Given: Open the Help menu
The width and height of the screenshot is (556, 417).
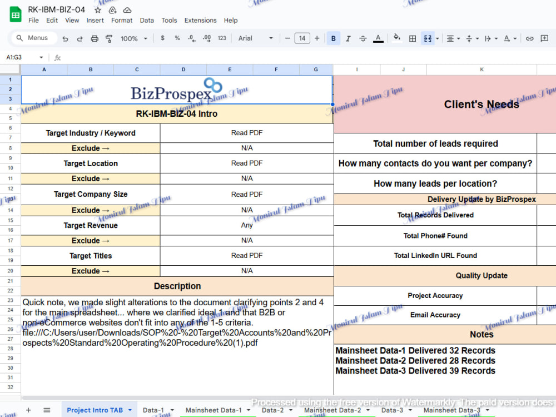Looking at the screenshot, I should coord(231,20).
